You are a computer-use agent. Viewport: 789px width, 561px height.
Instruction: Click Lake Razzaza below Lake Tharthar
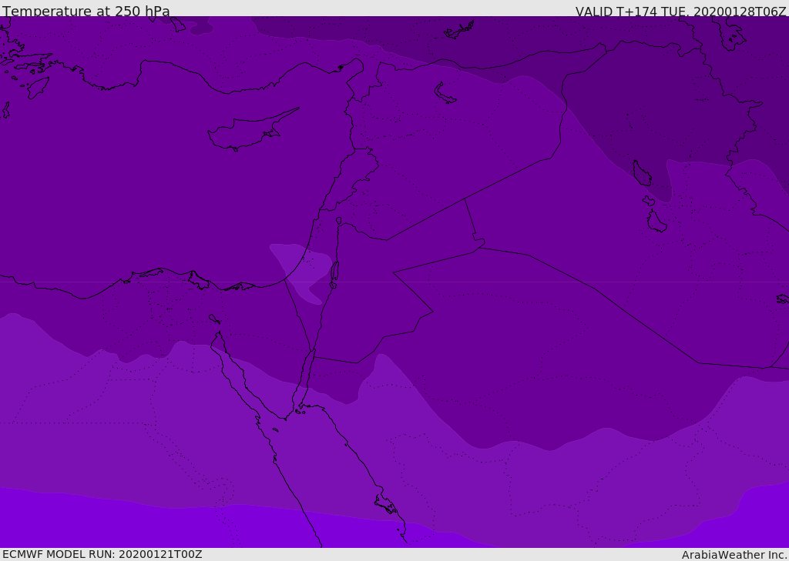point(656,222)
